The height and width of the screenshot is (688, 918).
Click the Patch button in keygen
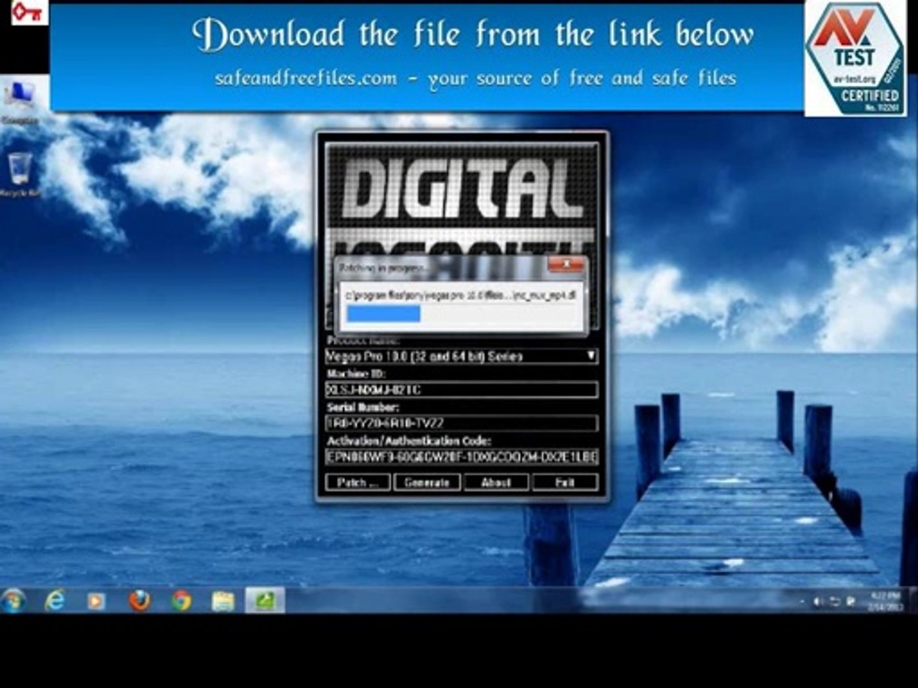357,482
